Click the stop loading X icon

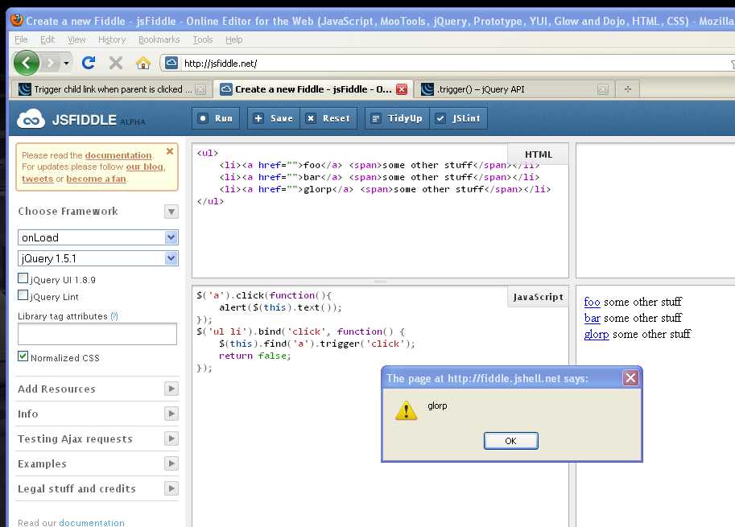point(116,63)
